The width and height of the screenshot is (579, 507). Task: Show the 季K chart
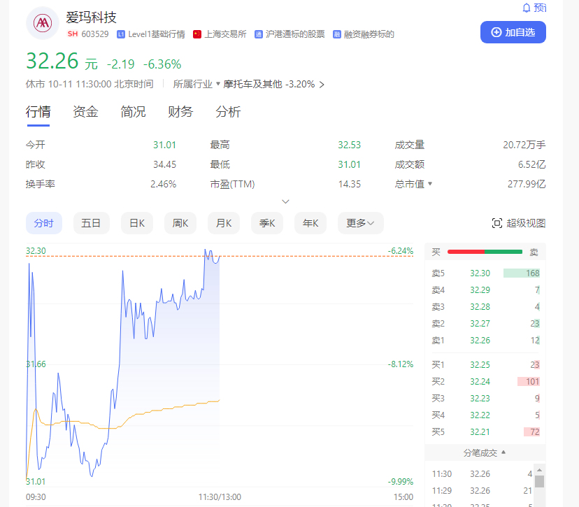267,223
